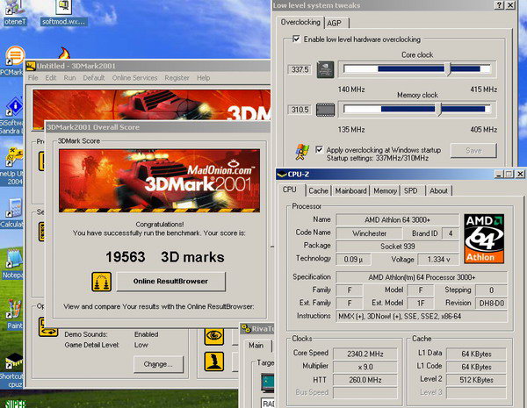Click the 3DMark2001 MadOnion banner image
This screenshot has height=408, width=527.
click(159, 181)
